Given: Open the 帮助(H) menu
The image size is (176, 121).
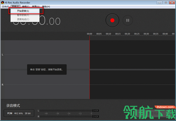Looking at the screenshot, I should point(46,7).
